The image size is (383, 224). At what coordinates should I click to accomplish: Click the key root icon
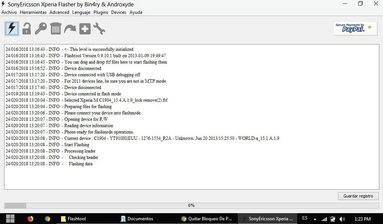click(x=41, y=28)
